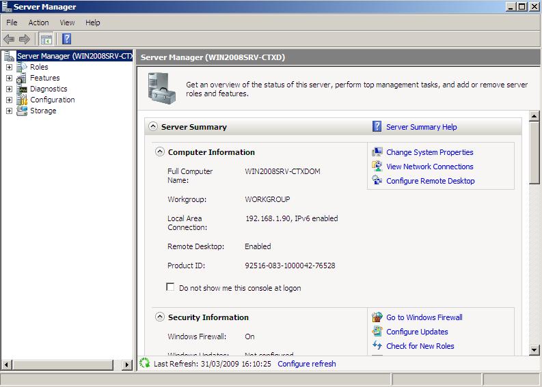Image resolution: width=542 pixels, height=387 pixels.
Task: Click the server toolbox image in header
Action: click(161, 88)
